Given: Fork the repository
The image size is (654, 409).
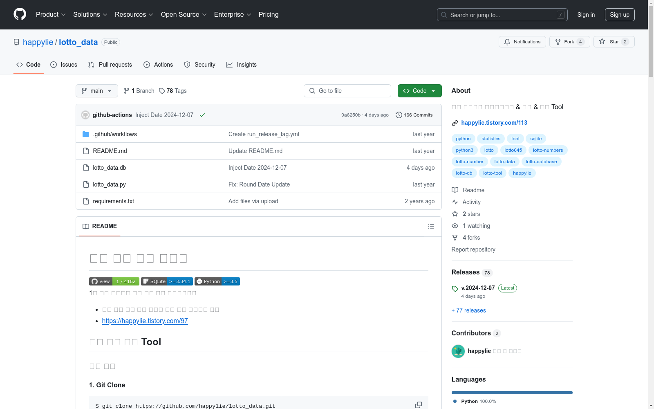Looking at the screenshot, I should 569,42.
